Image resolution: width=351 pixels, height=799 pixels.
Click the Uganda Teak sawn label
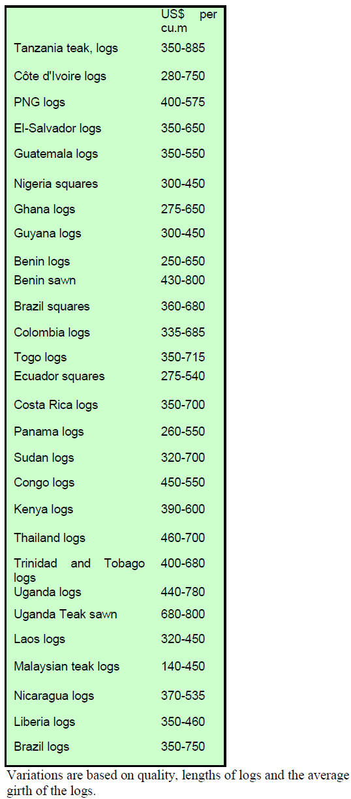[65, 614]
